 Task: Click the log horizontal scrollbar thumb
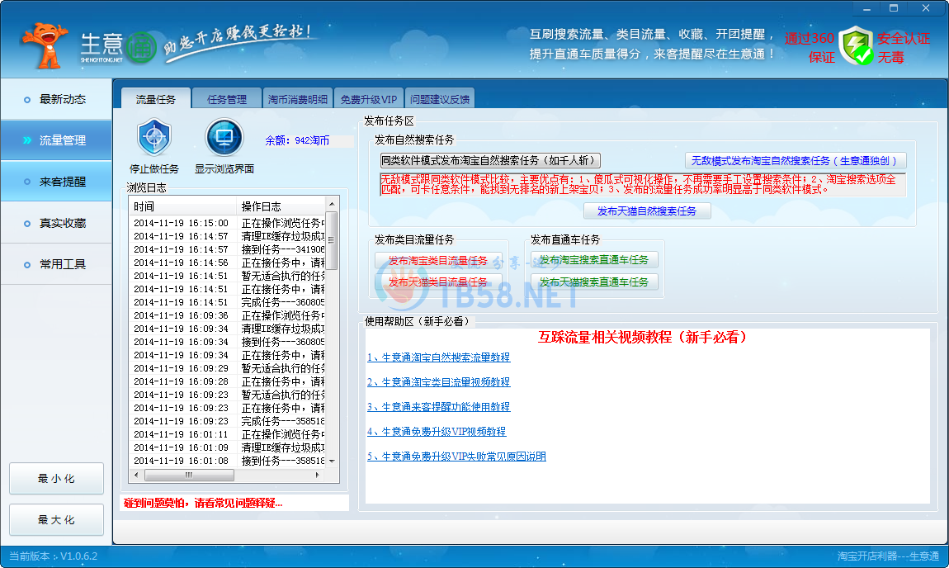(x=189, y=476)
